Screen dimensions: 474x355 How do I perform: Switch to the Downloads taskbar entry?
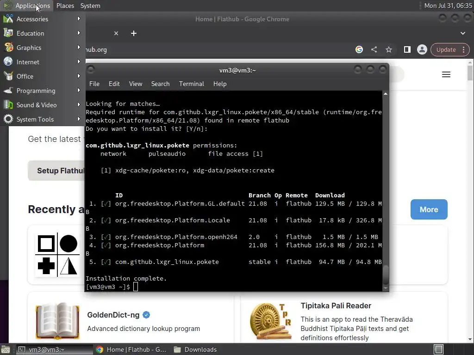(195, 349)
